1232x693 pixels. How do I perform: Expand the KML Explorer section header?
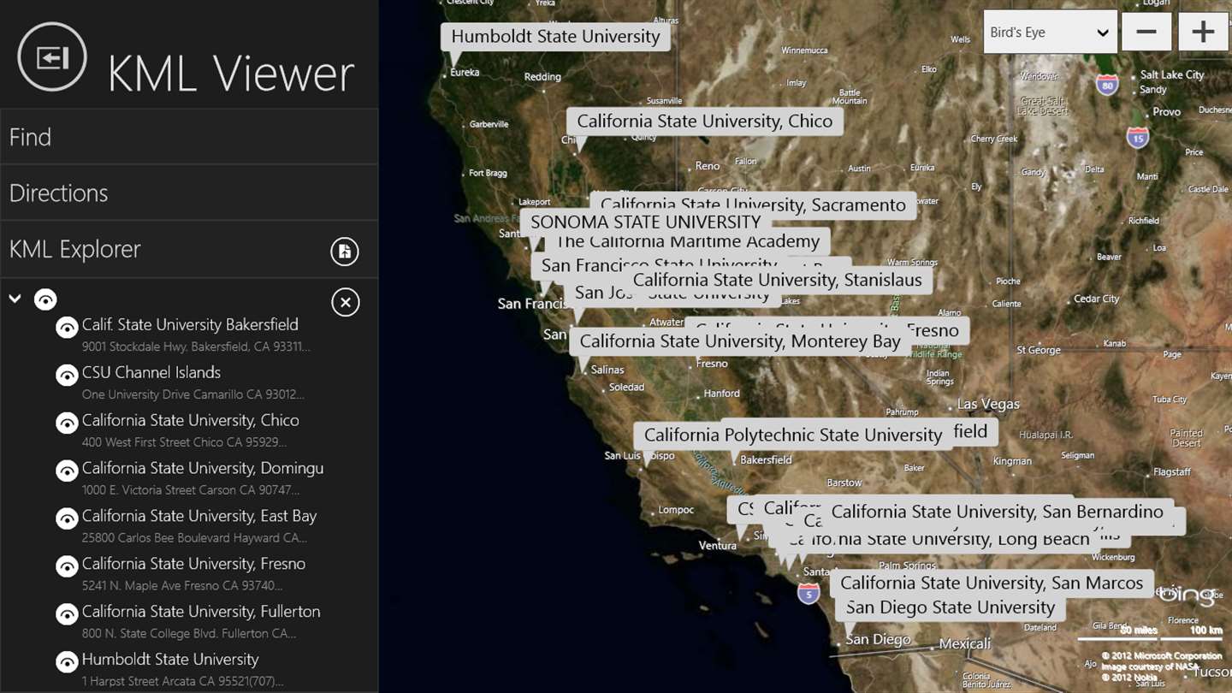(163, 249)
